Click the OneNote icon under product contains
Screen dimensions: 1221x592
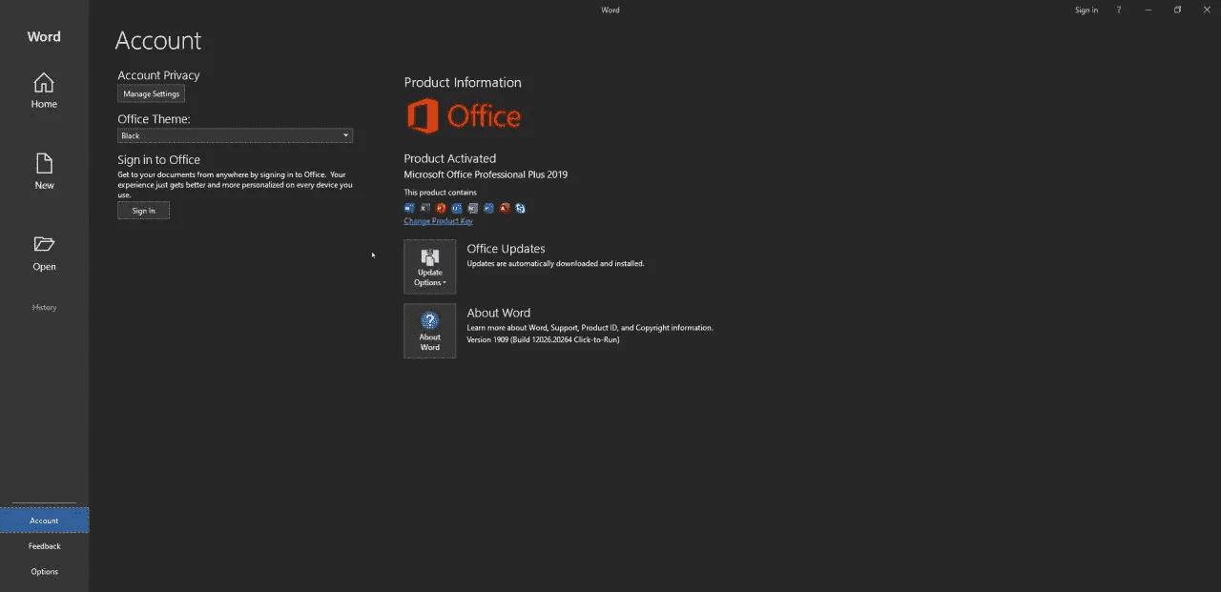(473, 208)
